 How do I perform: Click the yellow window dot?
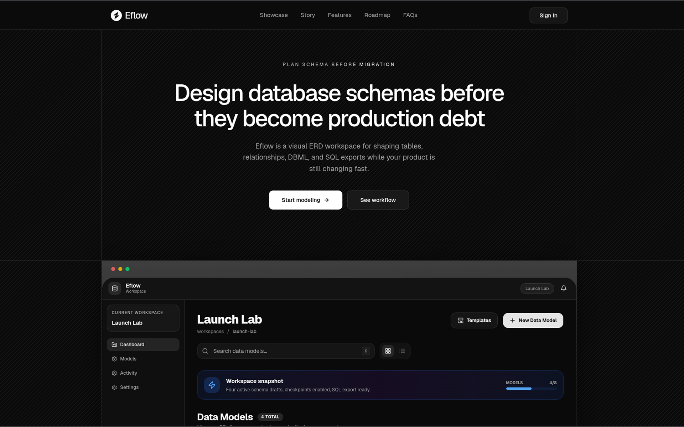pyautogui.click(x=120, y=269)
